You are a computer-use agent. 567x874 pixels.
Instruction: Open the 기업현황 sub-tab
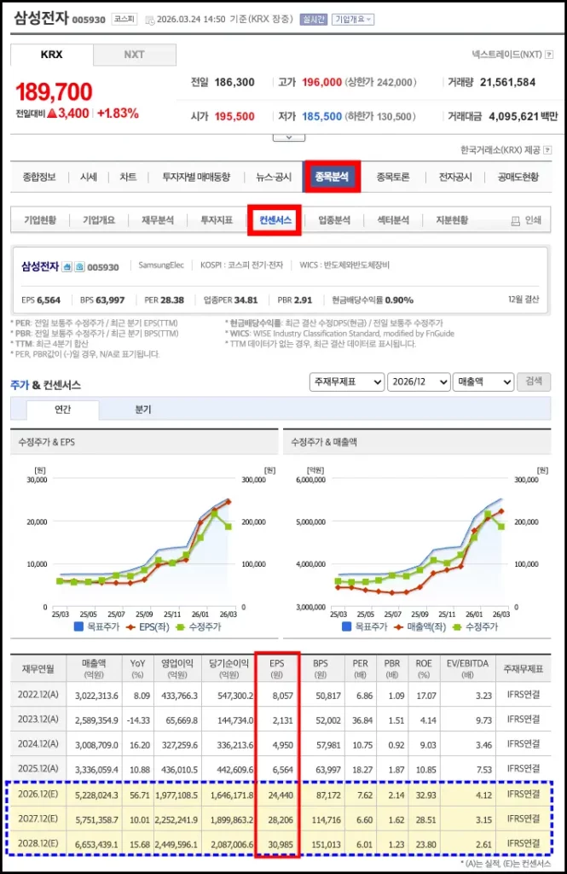click(x=40, y=220)
